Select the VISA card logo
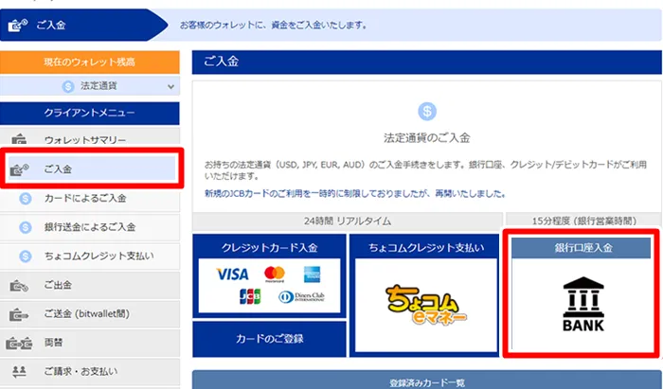This screenshot has height=389, width=663. [x=233, y=274]
